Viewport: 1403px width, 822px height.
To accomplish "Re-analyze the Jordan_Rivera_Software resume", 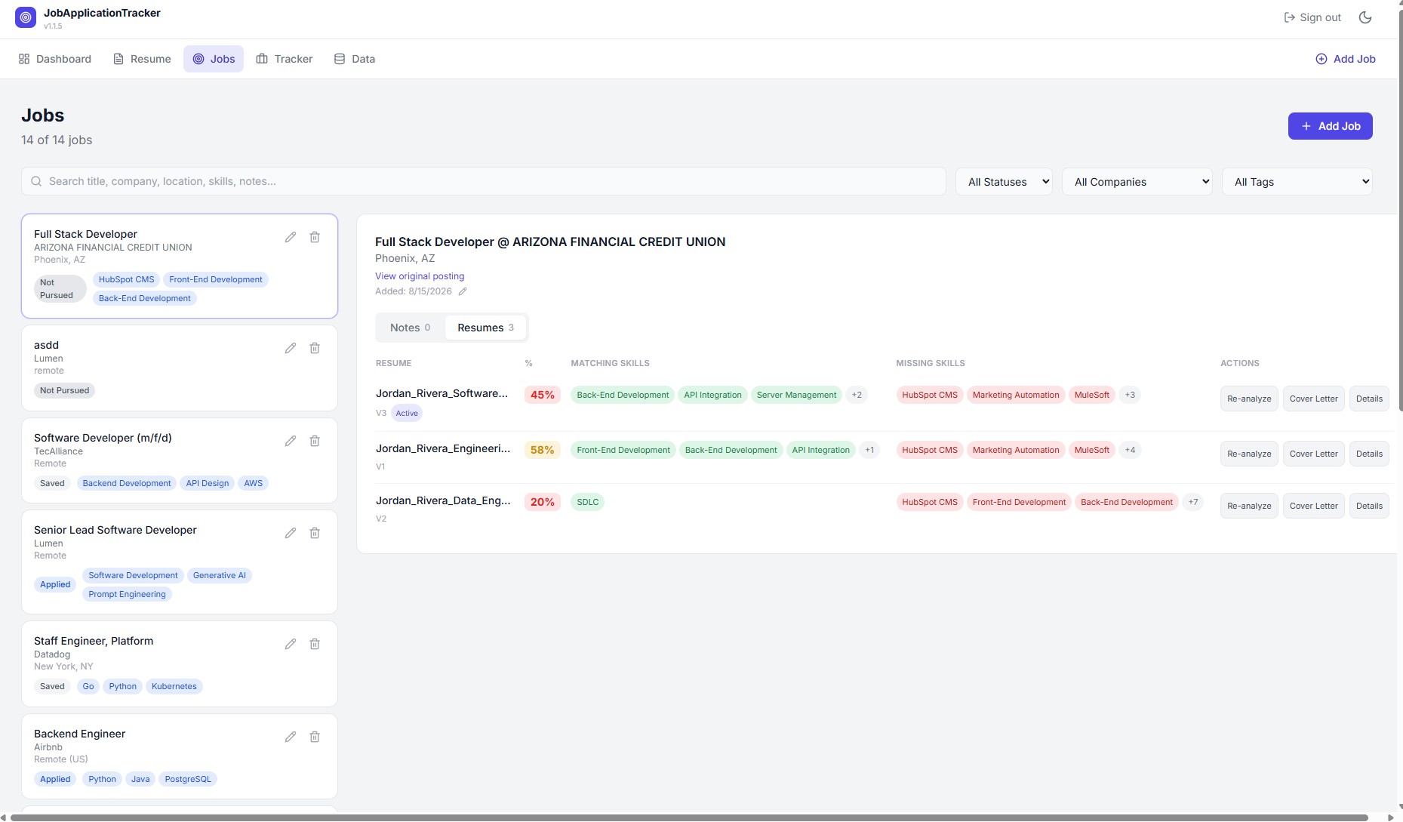I will (1249, 399).
